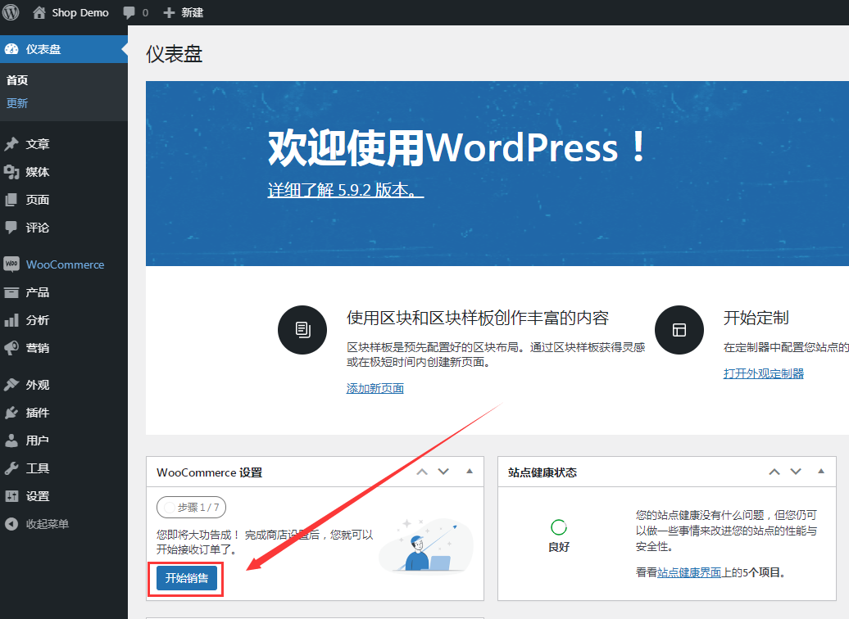
Task: Move WooCommerce 设置 widget up
Action: pyautogui.click(x=422, y=472)
